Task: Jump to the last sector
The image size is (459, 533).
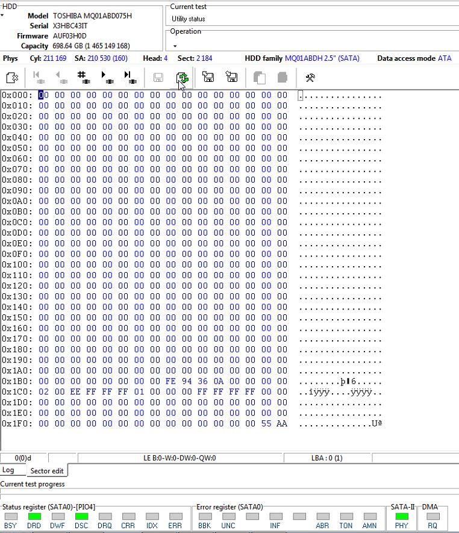Action: 130,78
